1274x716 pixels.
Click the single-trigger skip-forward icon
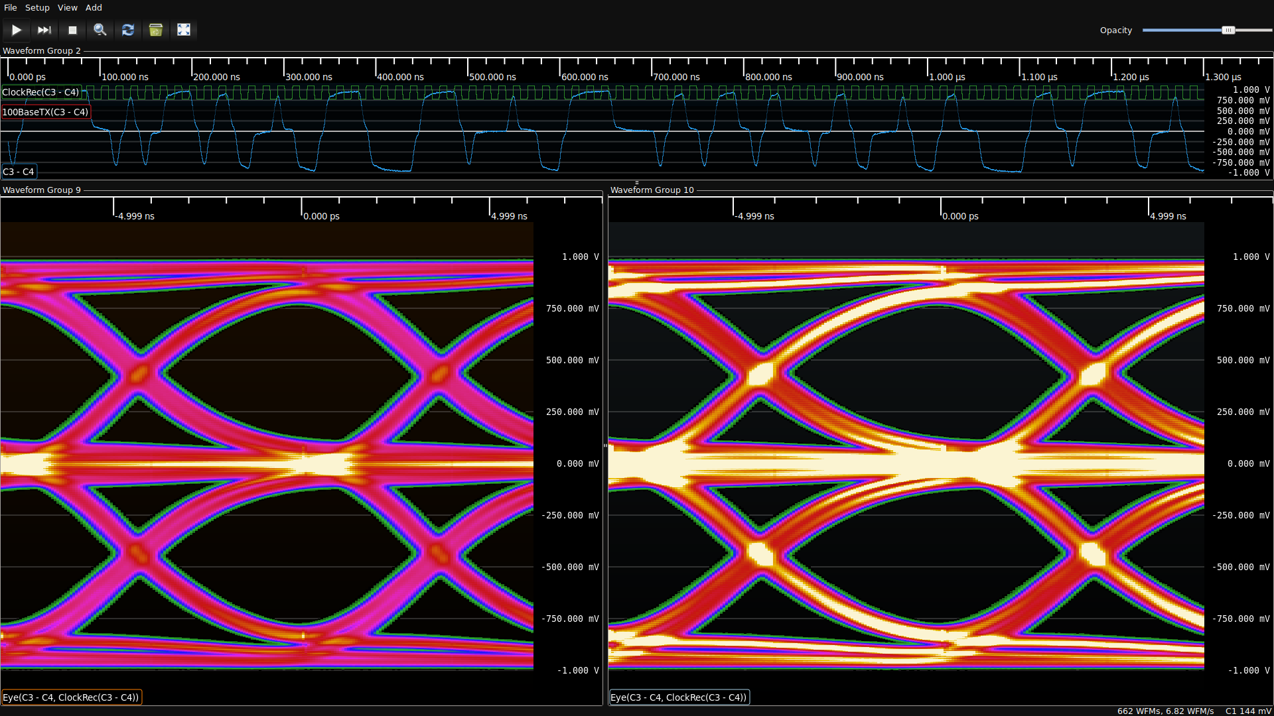[44, 30]
